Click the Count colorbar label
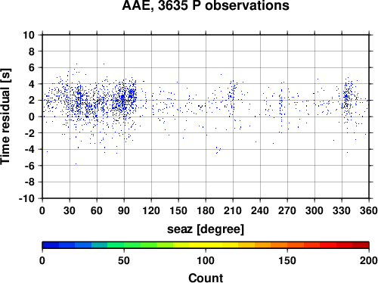378x283 pixels. tap(206, 278)
